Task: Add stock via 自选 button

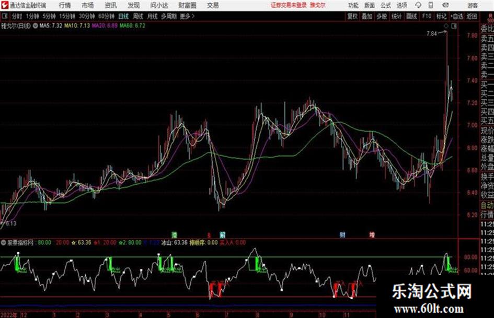Action: 456,16
